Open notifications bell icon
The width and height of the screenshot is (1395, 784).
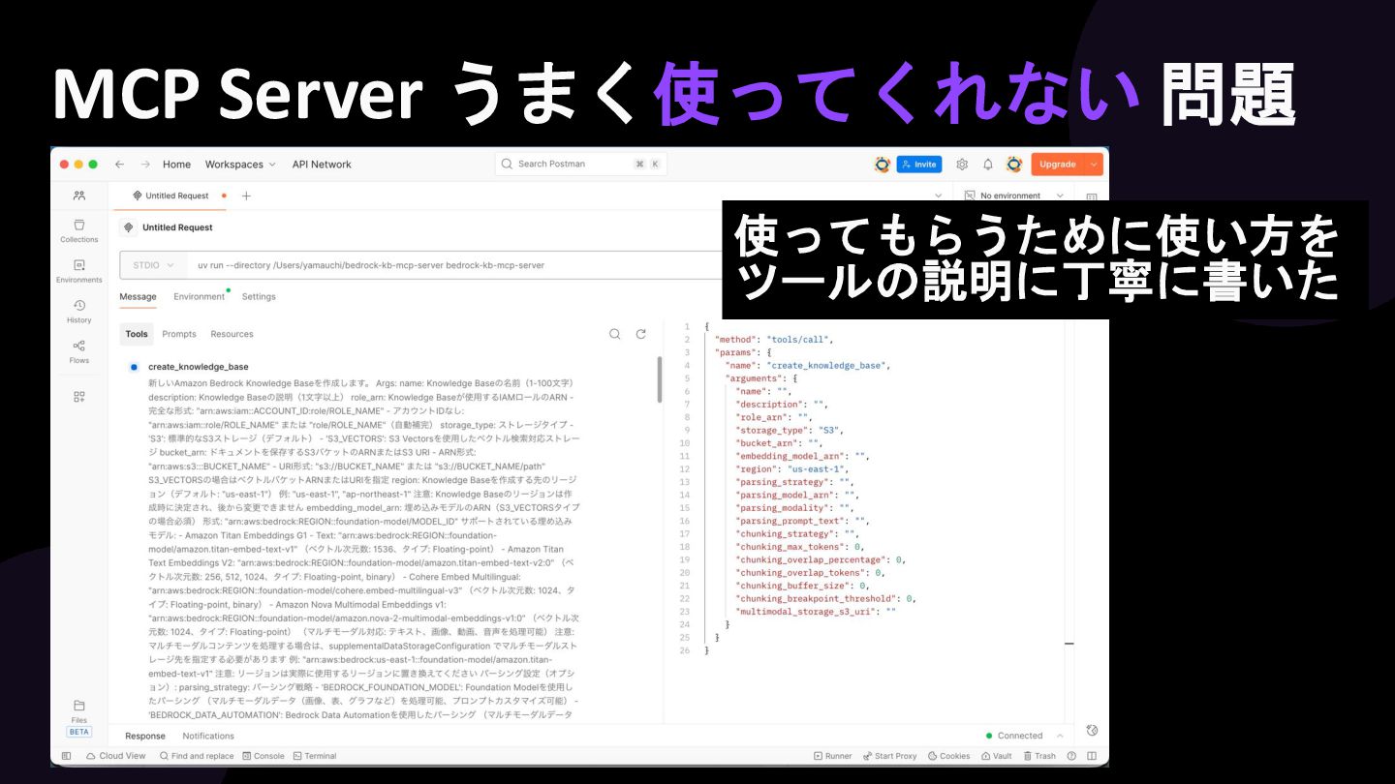click(988, 165)
